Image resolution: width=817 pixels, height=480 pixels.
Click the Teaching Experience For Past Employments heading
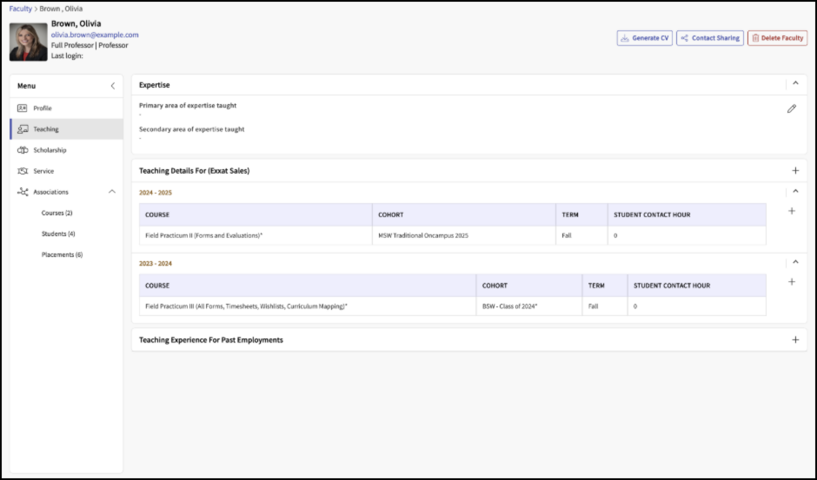coord(211,340)
